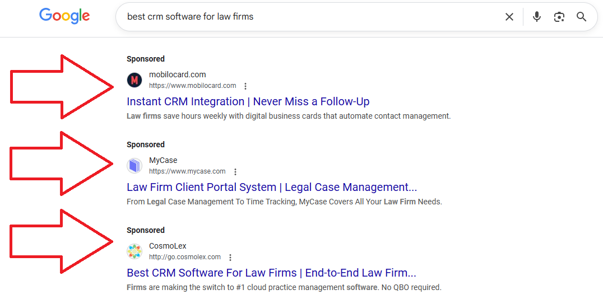The image size is (603, 299).
Task: Open the MyCase ad three-dot menu
Action: pos(235,172)
